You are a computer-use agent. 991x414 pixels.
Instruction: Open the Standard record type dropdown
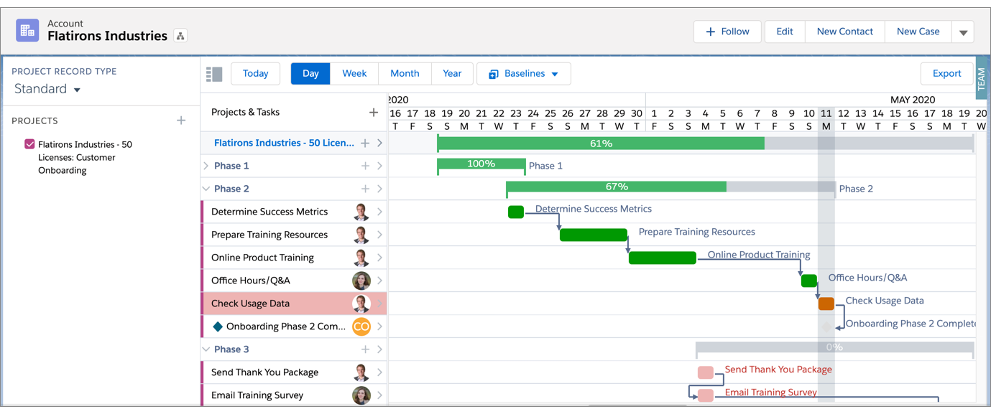(46, 88)
